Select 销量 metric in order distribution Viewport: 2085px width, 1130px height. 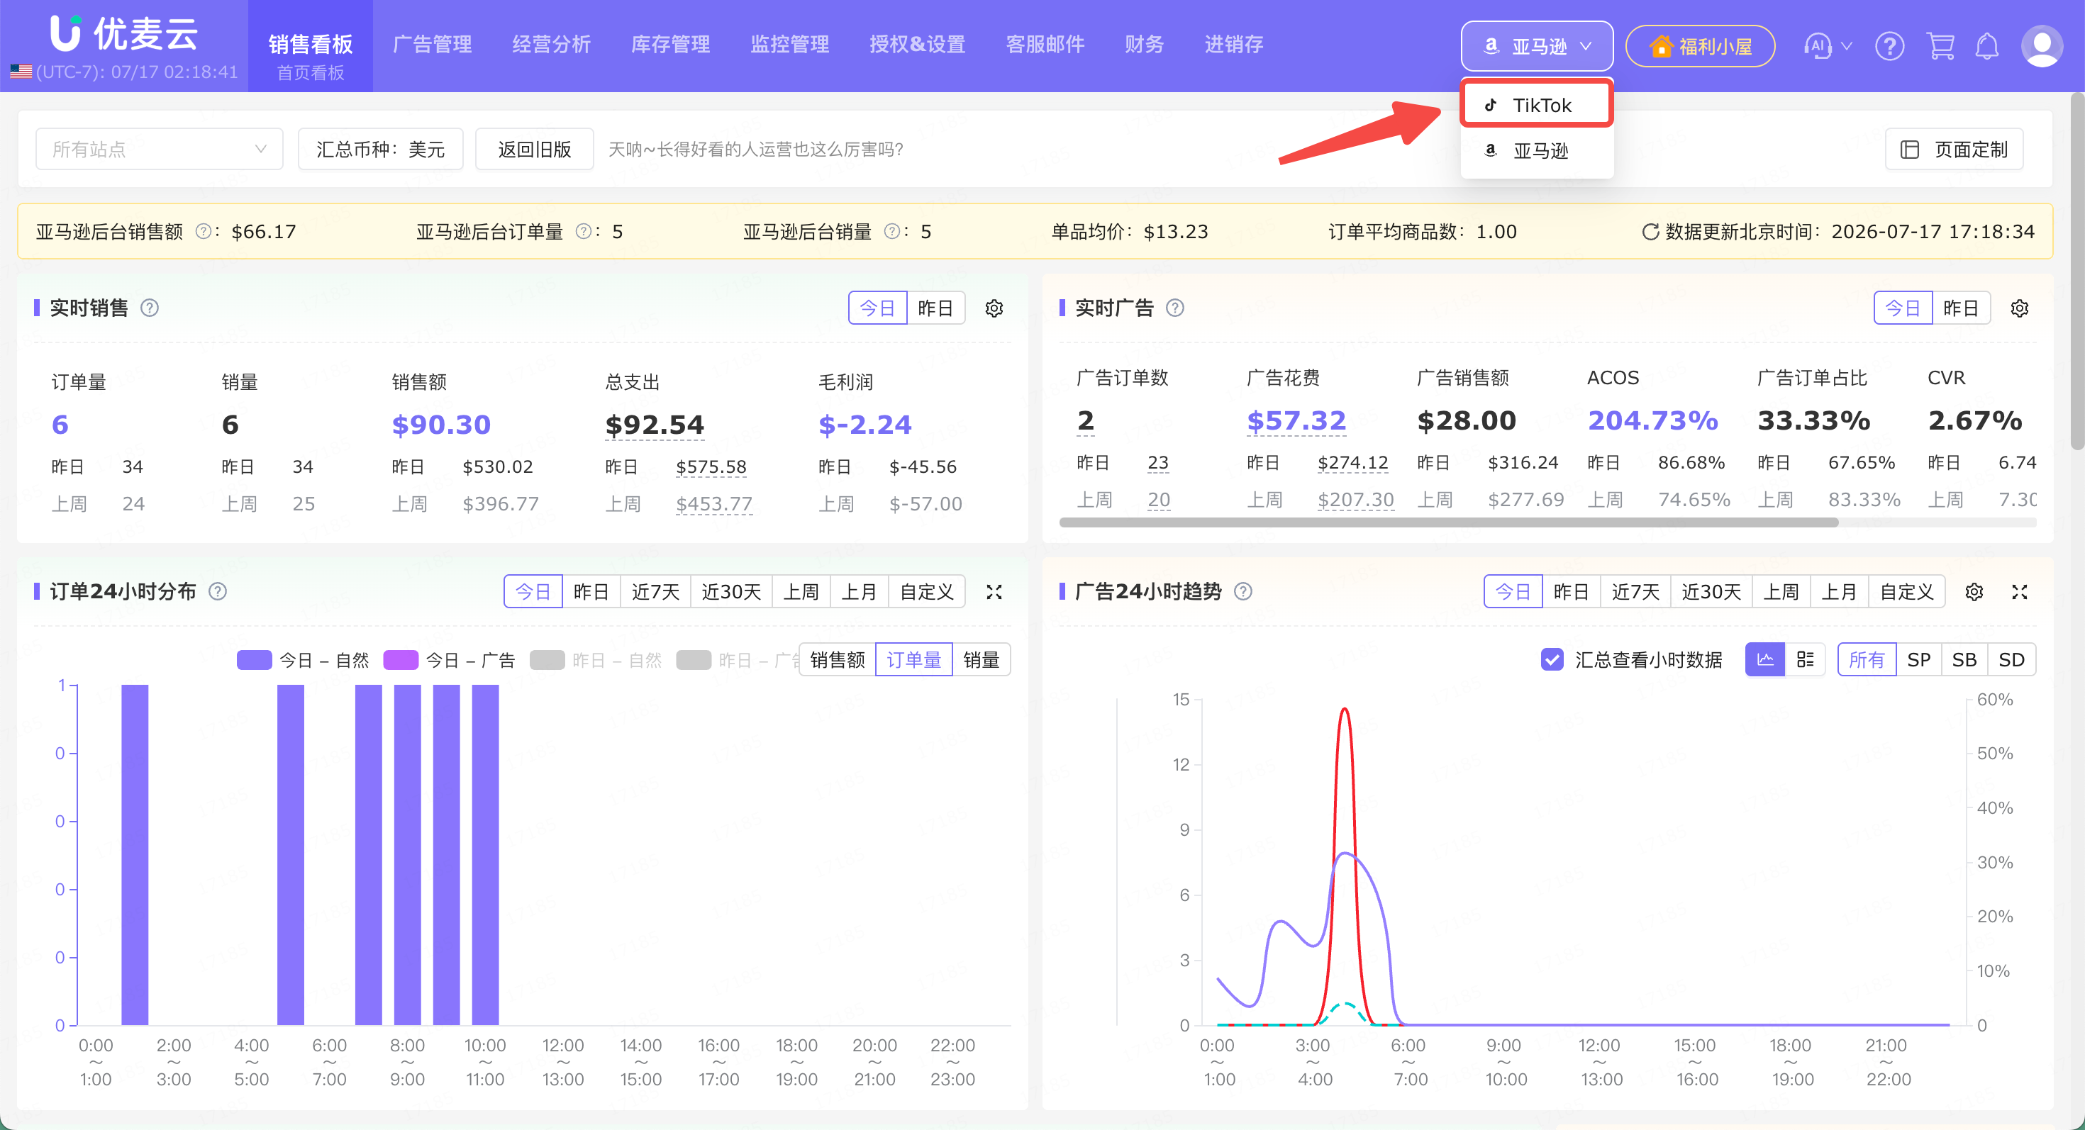tap(981, 659)
